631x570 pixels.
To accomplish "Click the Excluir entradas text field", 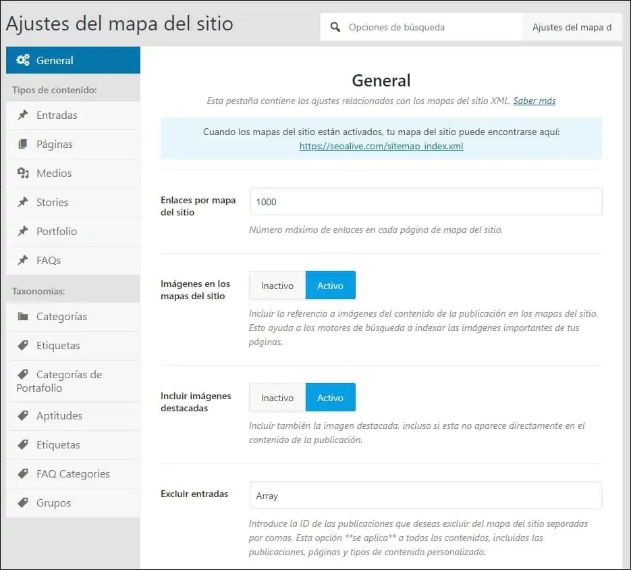I will click(425, 496).
